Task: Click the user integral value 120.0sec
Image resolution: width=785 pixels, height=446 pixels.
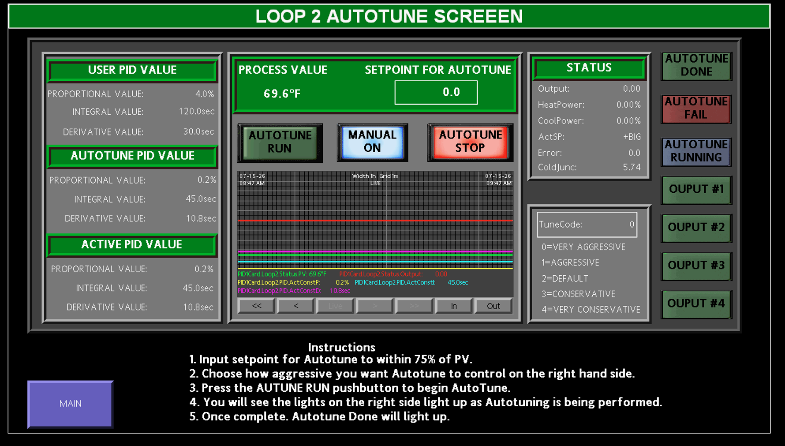Action: pyautogui.click(x=197, y=112)
